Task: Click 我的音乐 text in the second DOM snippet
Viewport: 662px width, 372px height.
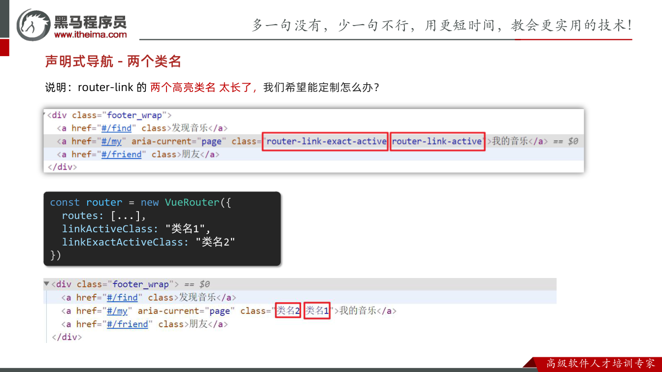Action: pyautogui.click(x=358, y=311)
